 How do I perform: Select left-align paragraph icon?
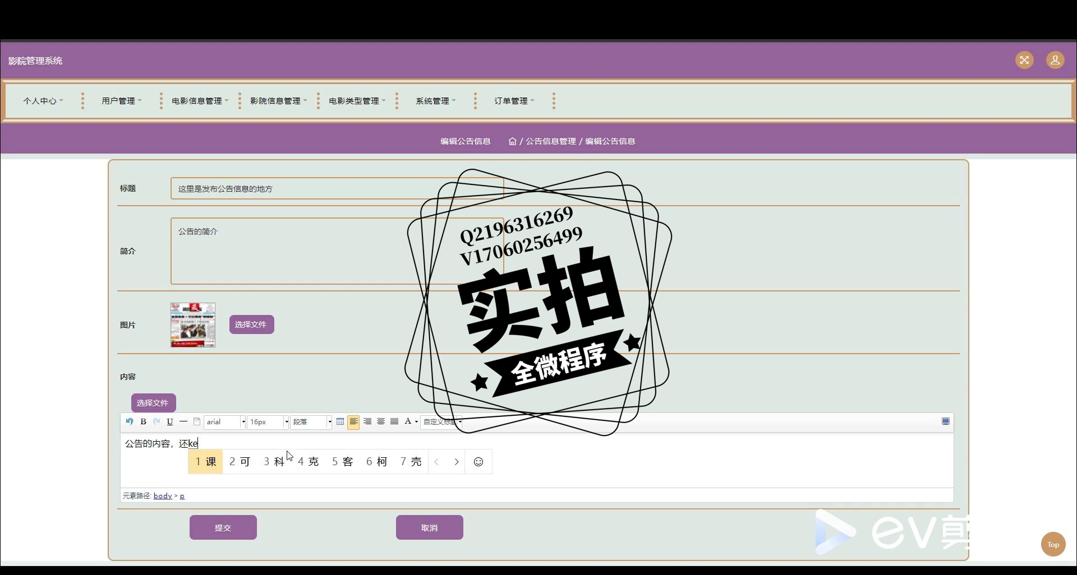[353, 421]
